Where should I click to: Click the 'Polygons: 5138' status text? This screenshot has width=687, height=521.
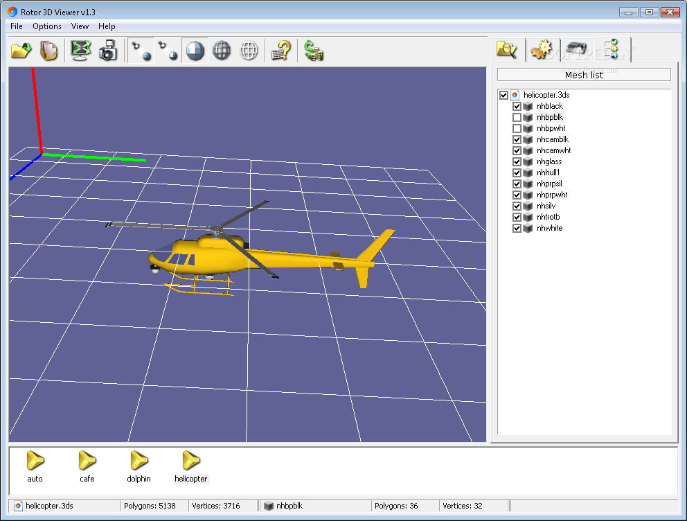[x=150, y=506]
